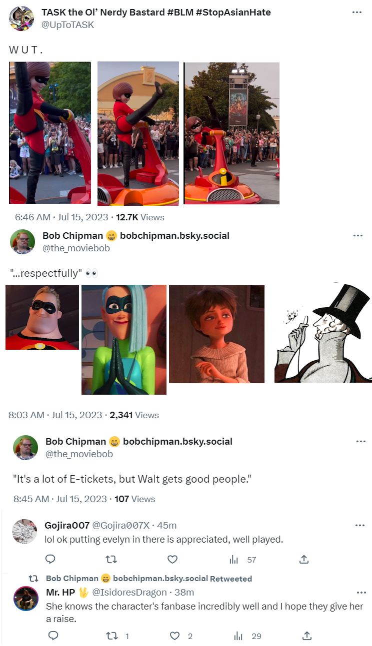This screenshot has height=646, width=372.
Task: Reply to Mr. HP's tweet
Action: [53, 636]
